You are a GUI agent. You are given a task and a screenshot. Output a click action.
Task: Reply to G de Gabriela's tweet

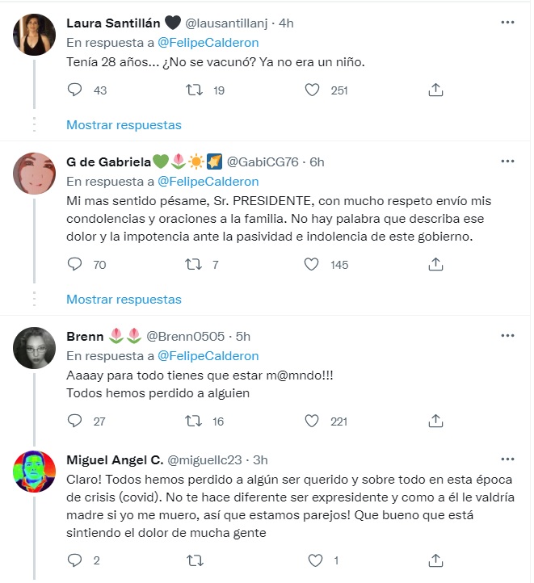[75, 264]
